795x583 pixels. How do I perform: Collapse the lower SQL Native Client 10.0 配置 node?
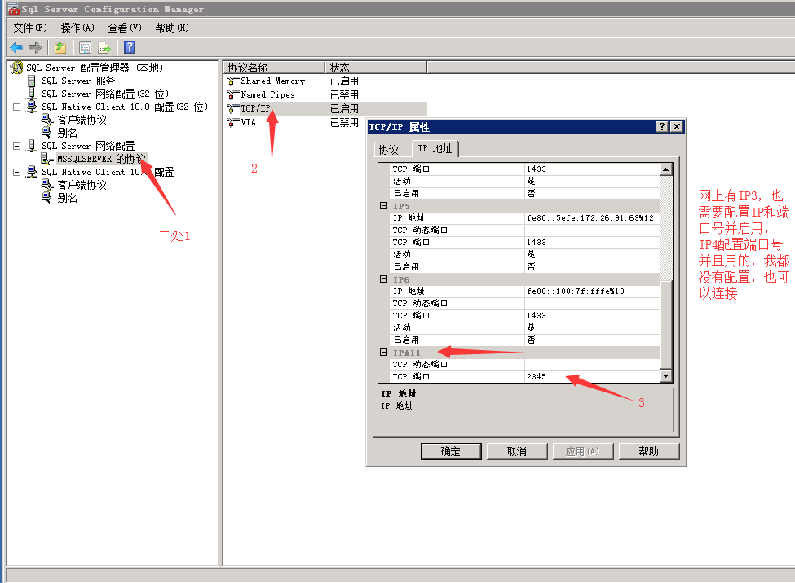pyautogui.click(x=17, y=173)
